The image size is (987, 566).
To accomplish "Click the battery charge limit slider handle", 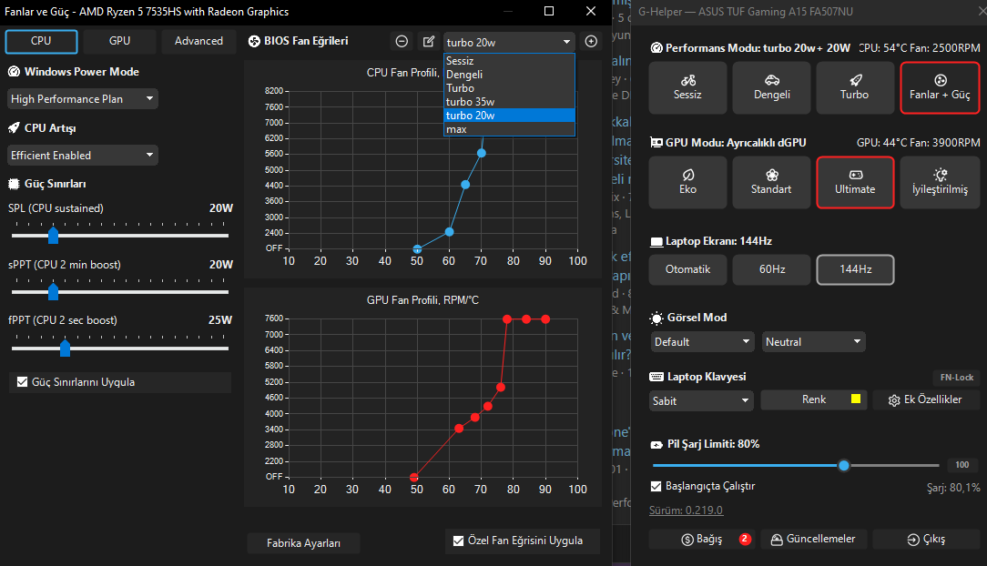I will 844,465.
